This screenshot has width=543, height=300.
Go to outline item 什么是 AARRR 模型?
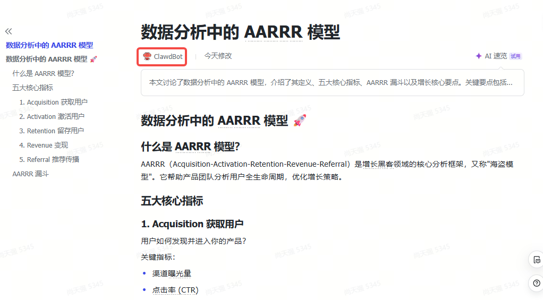pos(43,74)
